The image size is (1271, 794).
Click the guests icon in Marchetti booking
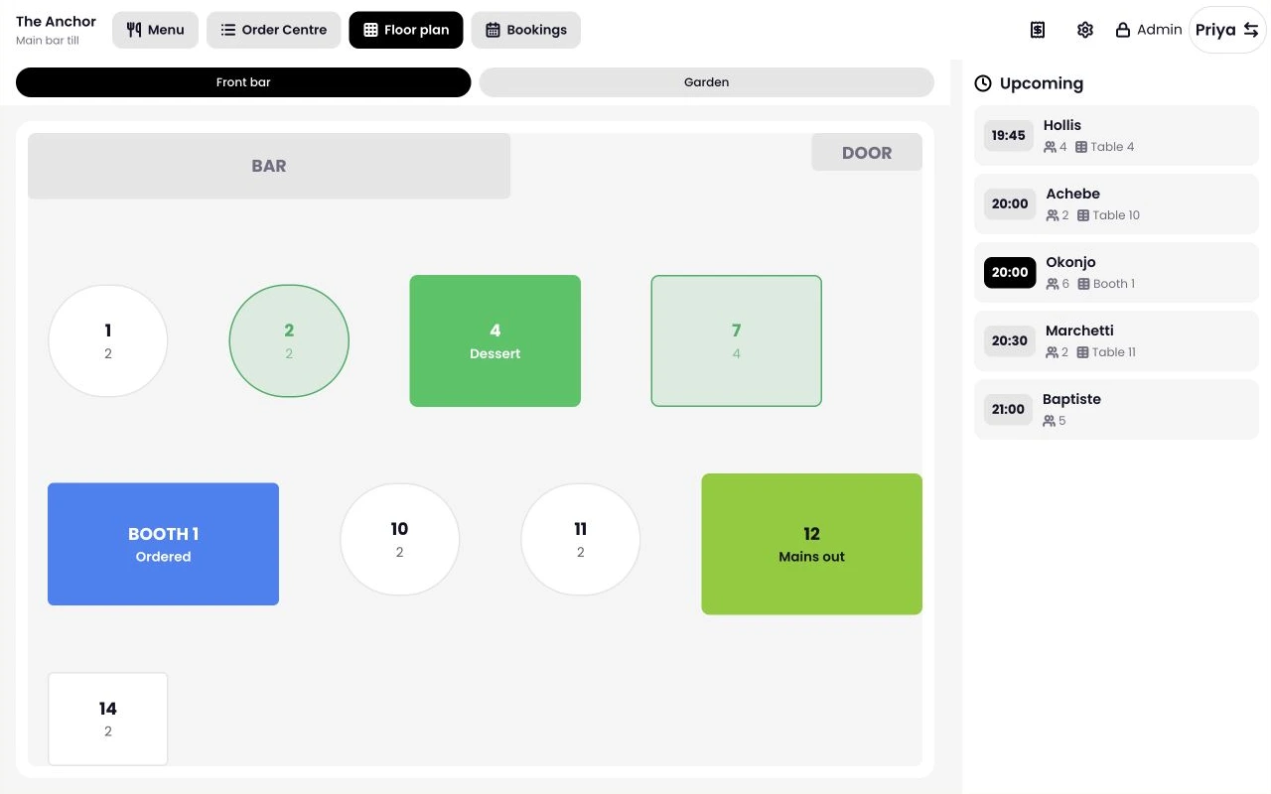pyautogui.click(x=1052, y=352)
